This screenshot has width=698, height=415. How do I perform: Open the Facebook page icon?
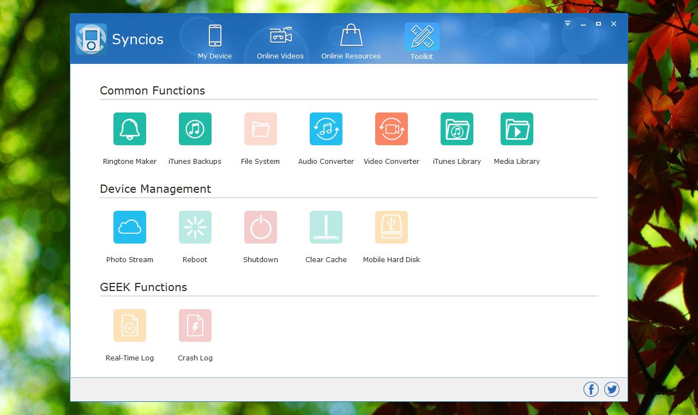tap(591, 389)
